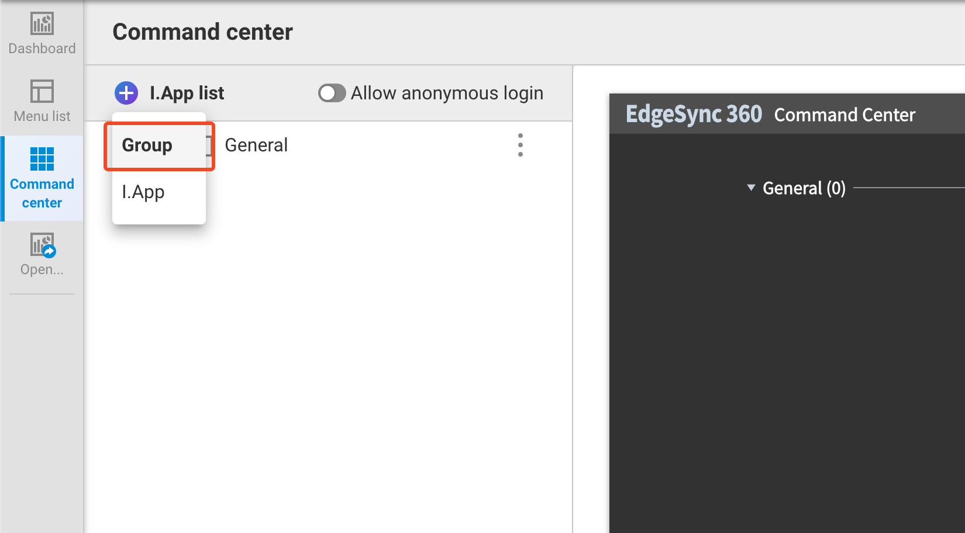Screen dimensions: 965x533
Task: Select the Menu list icon
Action: [x=42, y=99]
